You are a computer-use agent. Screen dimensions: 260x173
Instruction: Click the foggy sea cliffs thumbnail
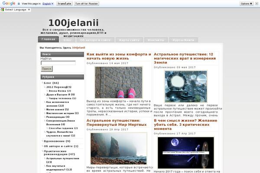119,148
